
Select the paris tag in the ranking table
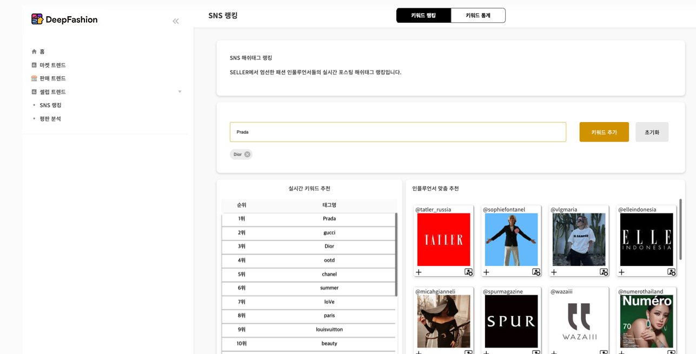pos(329,316)
